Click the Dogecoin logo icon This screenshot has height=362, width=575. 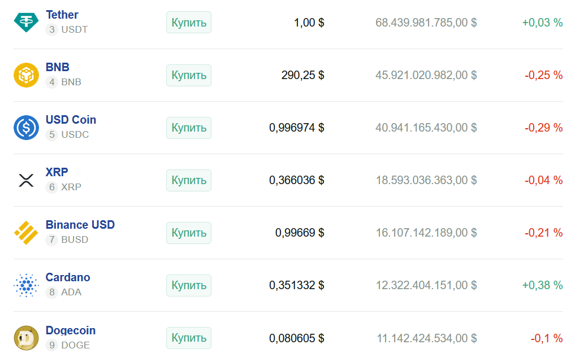point(26,338)
